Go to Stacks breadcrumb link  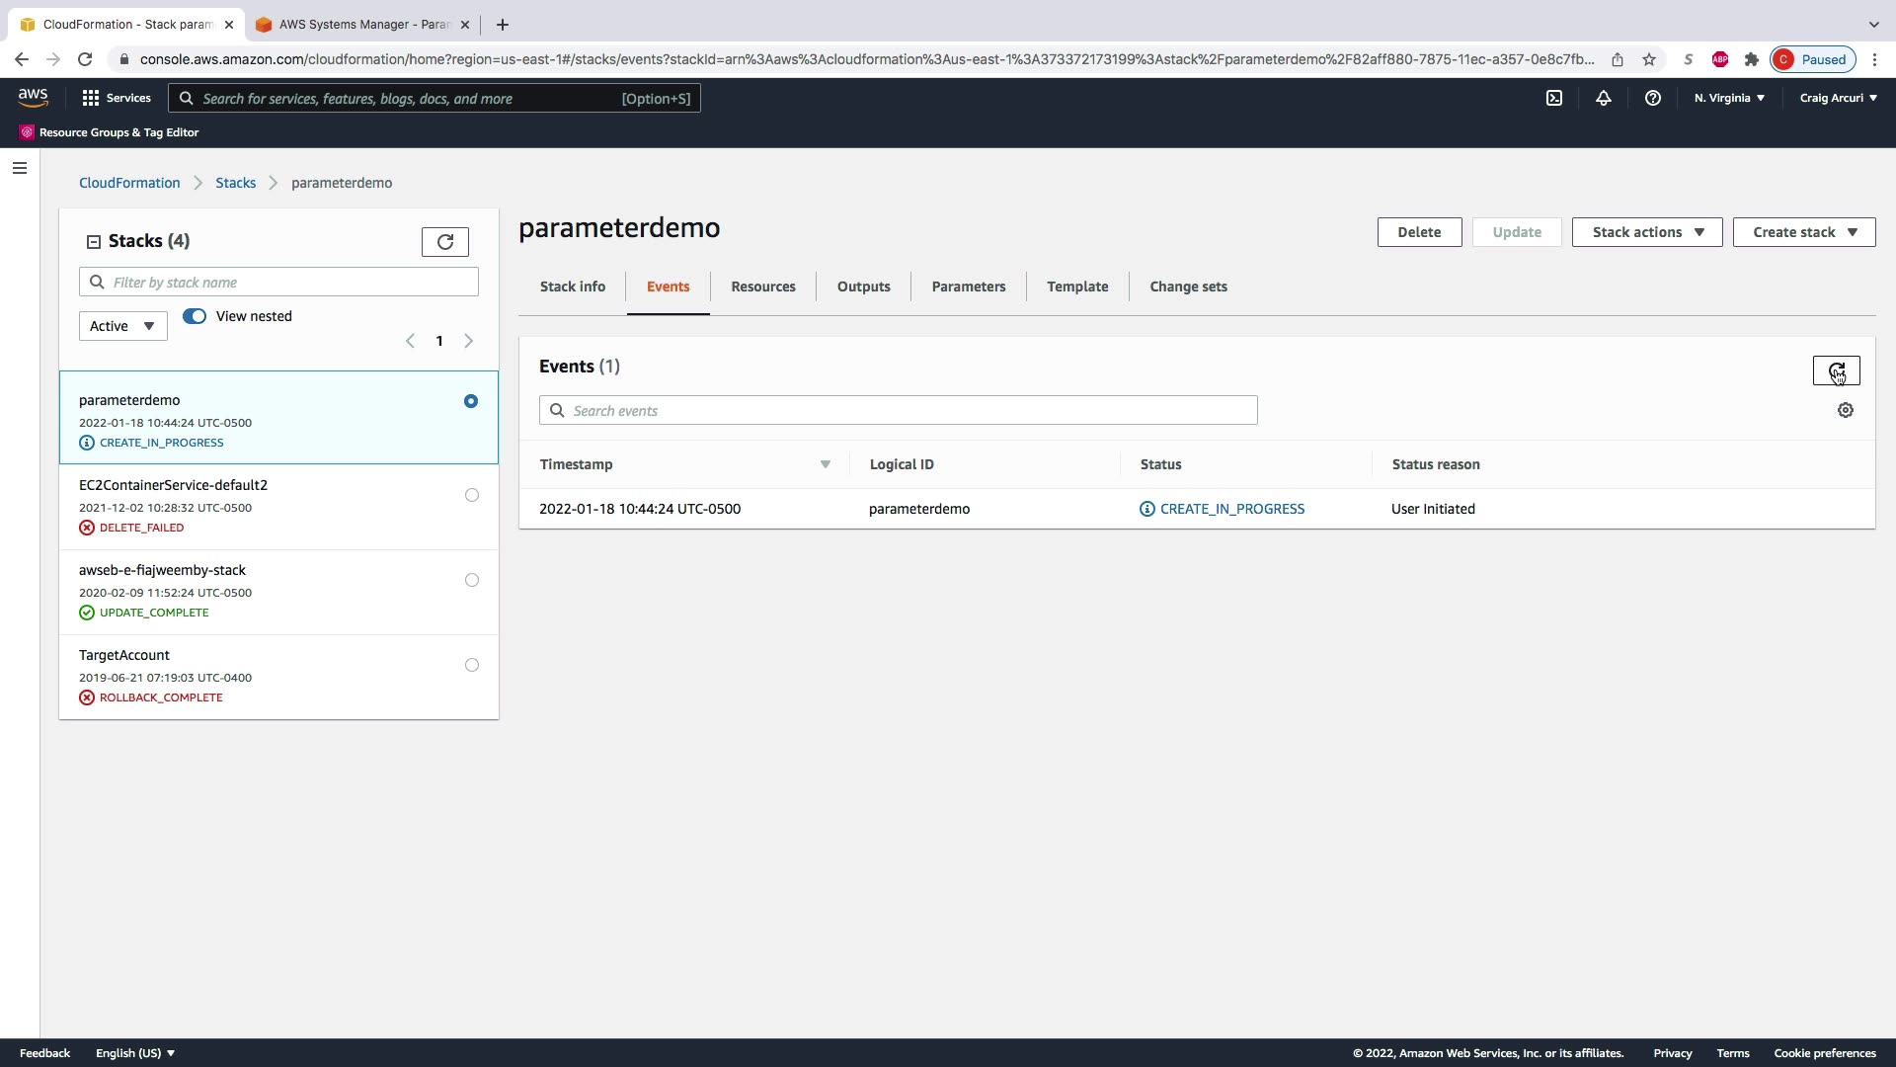(x=235, y=183)
